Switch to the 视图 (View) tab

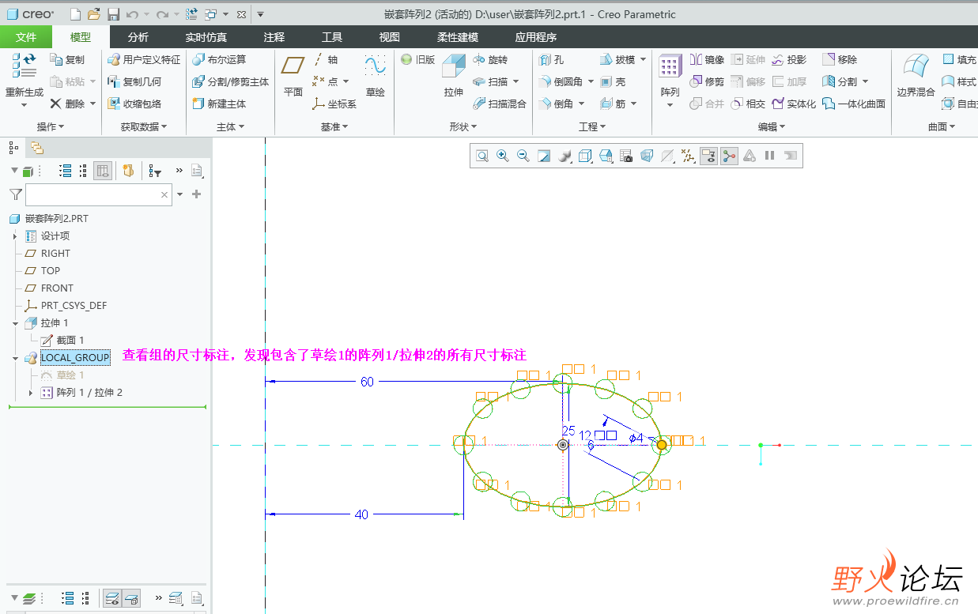(389, 37)
